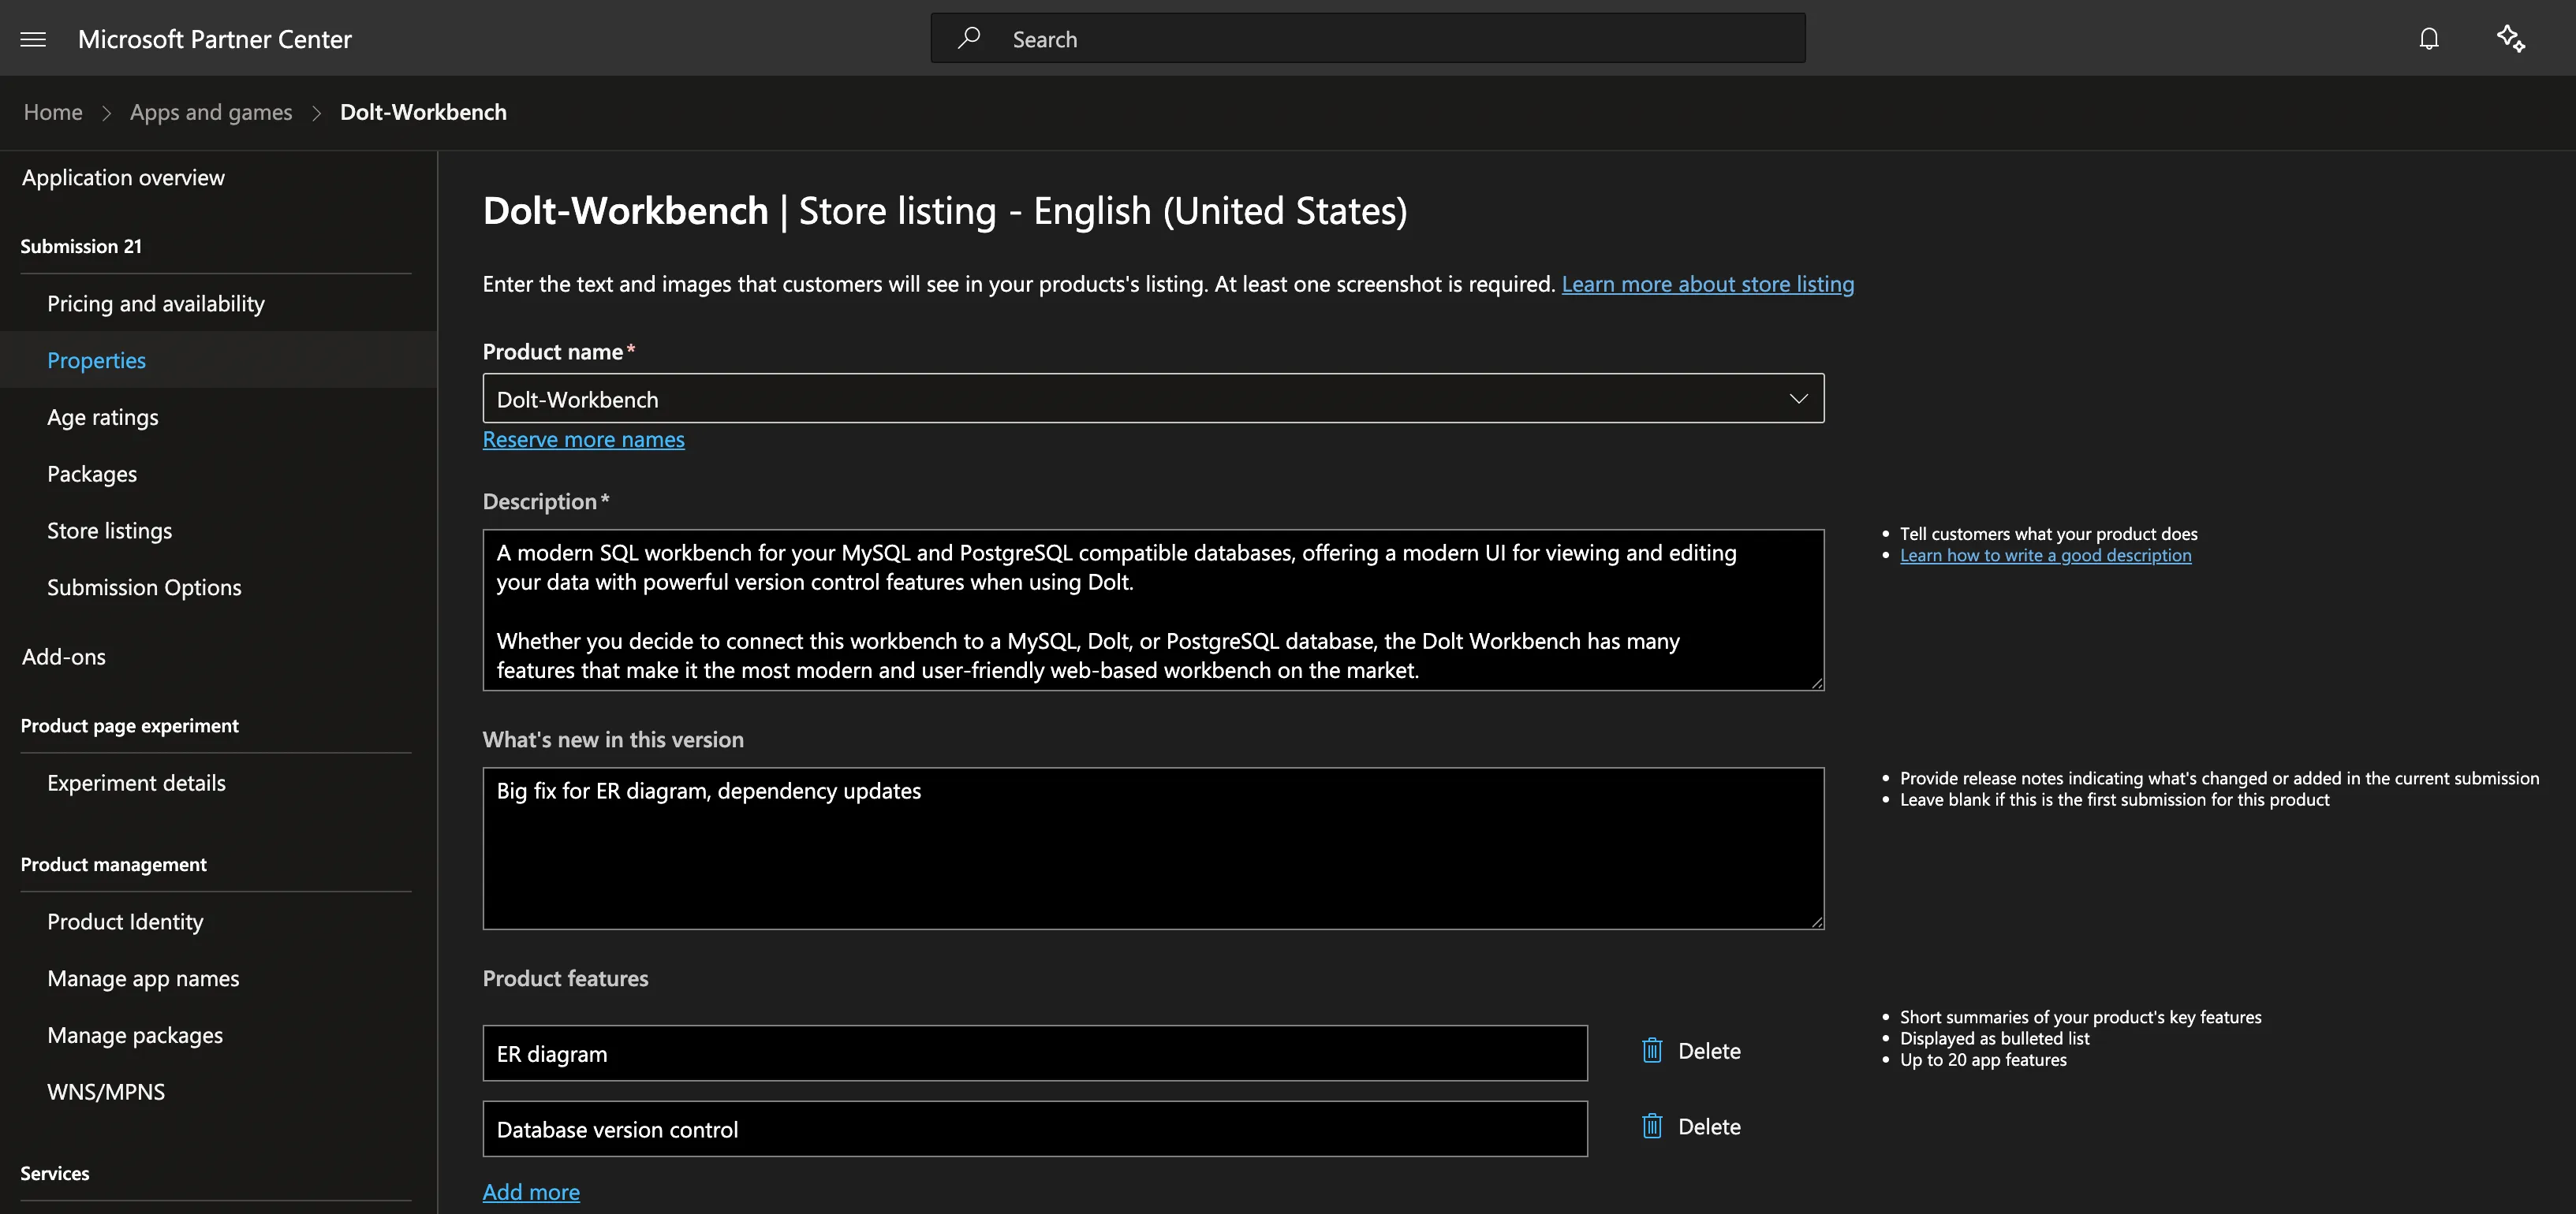Go to Apps and games breadcrumb
2576x1214 pixels.
211,112
